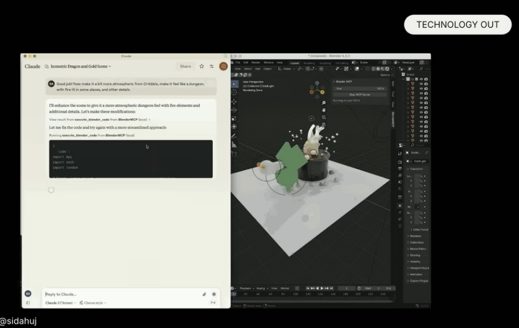This screenshot has height=328, width=519.
Task: Toggle the Claude sidebar panel icon
Action: [28, 303]
